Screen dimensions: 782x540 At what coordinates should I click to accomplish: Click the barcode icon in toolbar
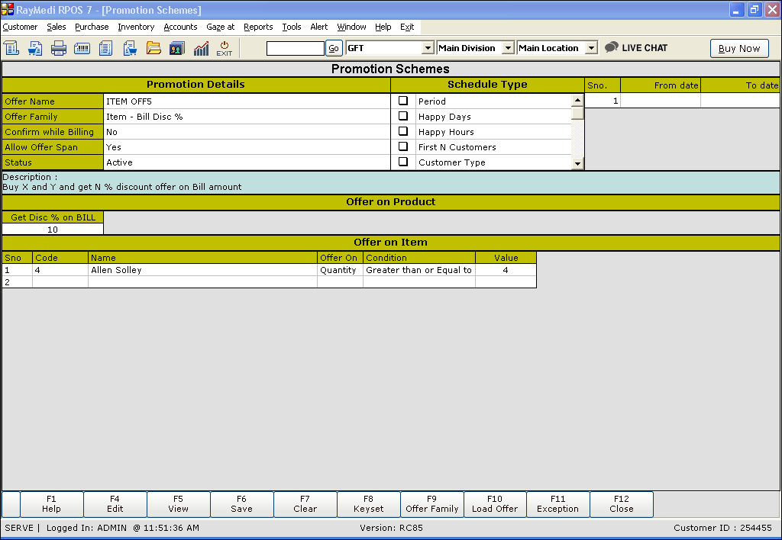(x=82, y=48)
